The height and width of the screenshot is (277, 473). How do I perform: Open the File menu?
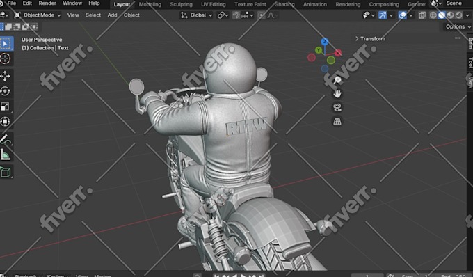[x=11, y=3]
